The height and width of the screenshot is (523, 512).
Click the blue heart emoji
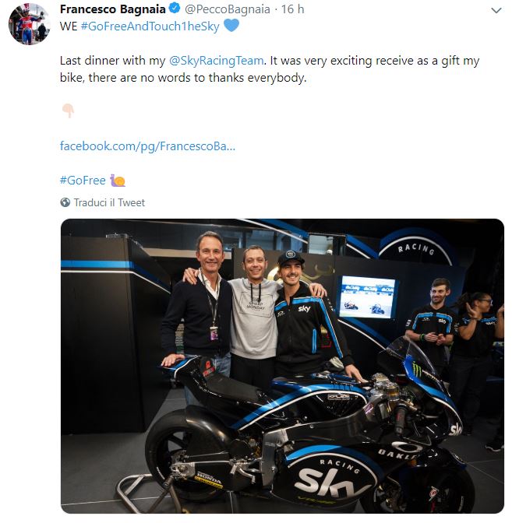(x=231, y=26)
